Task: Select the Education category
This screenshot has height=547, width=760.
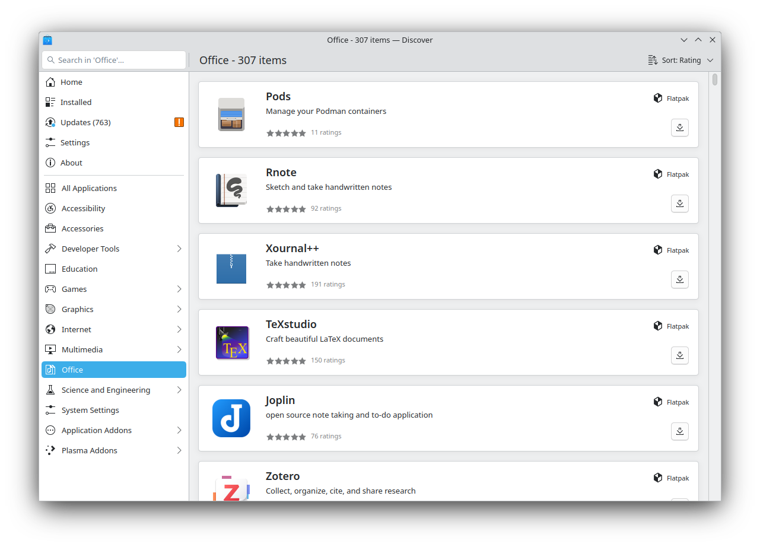Action: click(x=114, y=269)
